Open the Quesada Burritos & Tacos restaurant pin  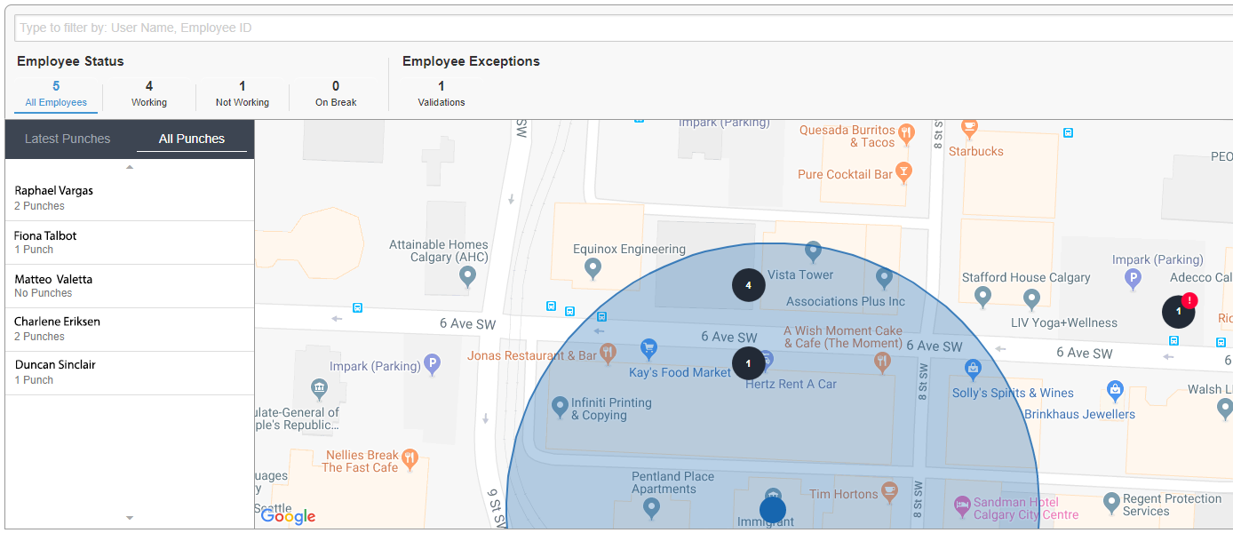click(x=906, y=134)
